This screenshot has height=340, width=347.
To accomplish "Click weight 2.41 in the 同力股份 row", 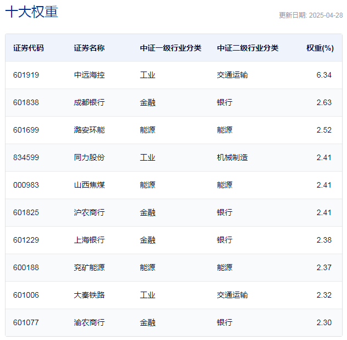I will 324,157.
